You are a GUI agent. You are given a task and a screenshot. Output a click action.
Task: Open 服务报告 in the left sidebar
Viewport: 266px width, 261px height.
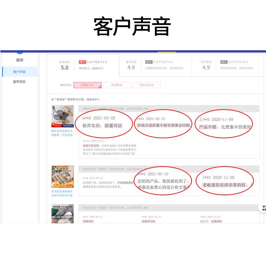click(x=20, y=82)
